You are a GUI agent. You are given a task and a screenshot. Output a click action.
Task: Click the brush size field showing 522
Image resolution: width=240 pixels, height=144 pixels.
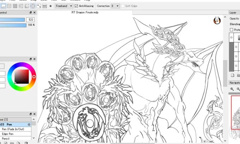30,20
